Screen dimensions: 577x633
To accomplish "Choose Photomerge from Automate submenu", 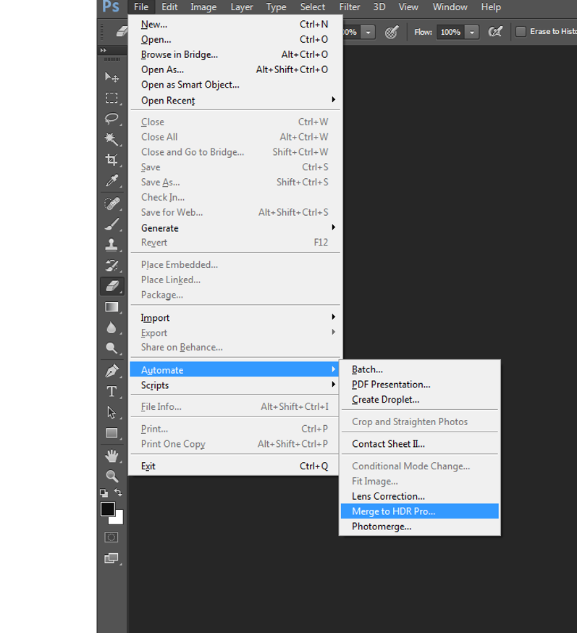I will pos(420,527).
